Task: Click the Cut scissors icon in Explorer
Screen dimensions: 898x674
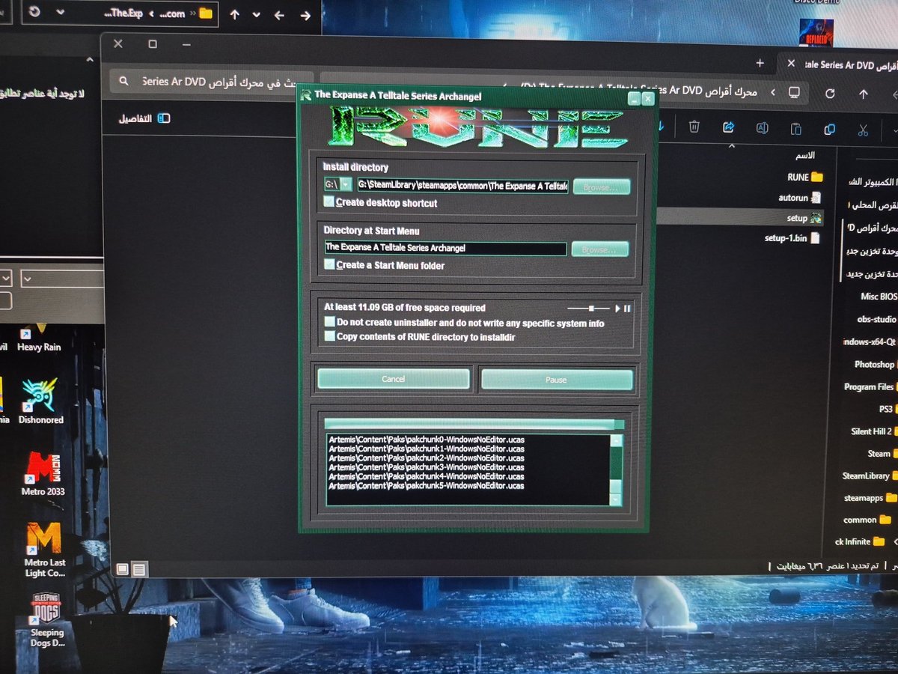Action: coord(863,130)
